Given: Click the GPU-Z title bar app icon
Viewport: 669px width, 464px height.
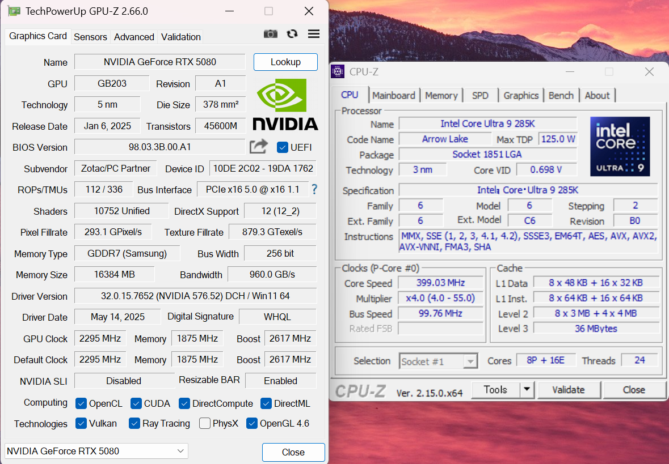Looking at the screenshot, I should click(14, 11).
